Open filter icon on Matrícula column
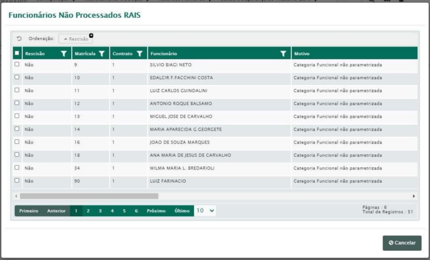 pos(102,54)
